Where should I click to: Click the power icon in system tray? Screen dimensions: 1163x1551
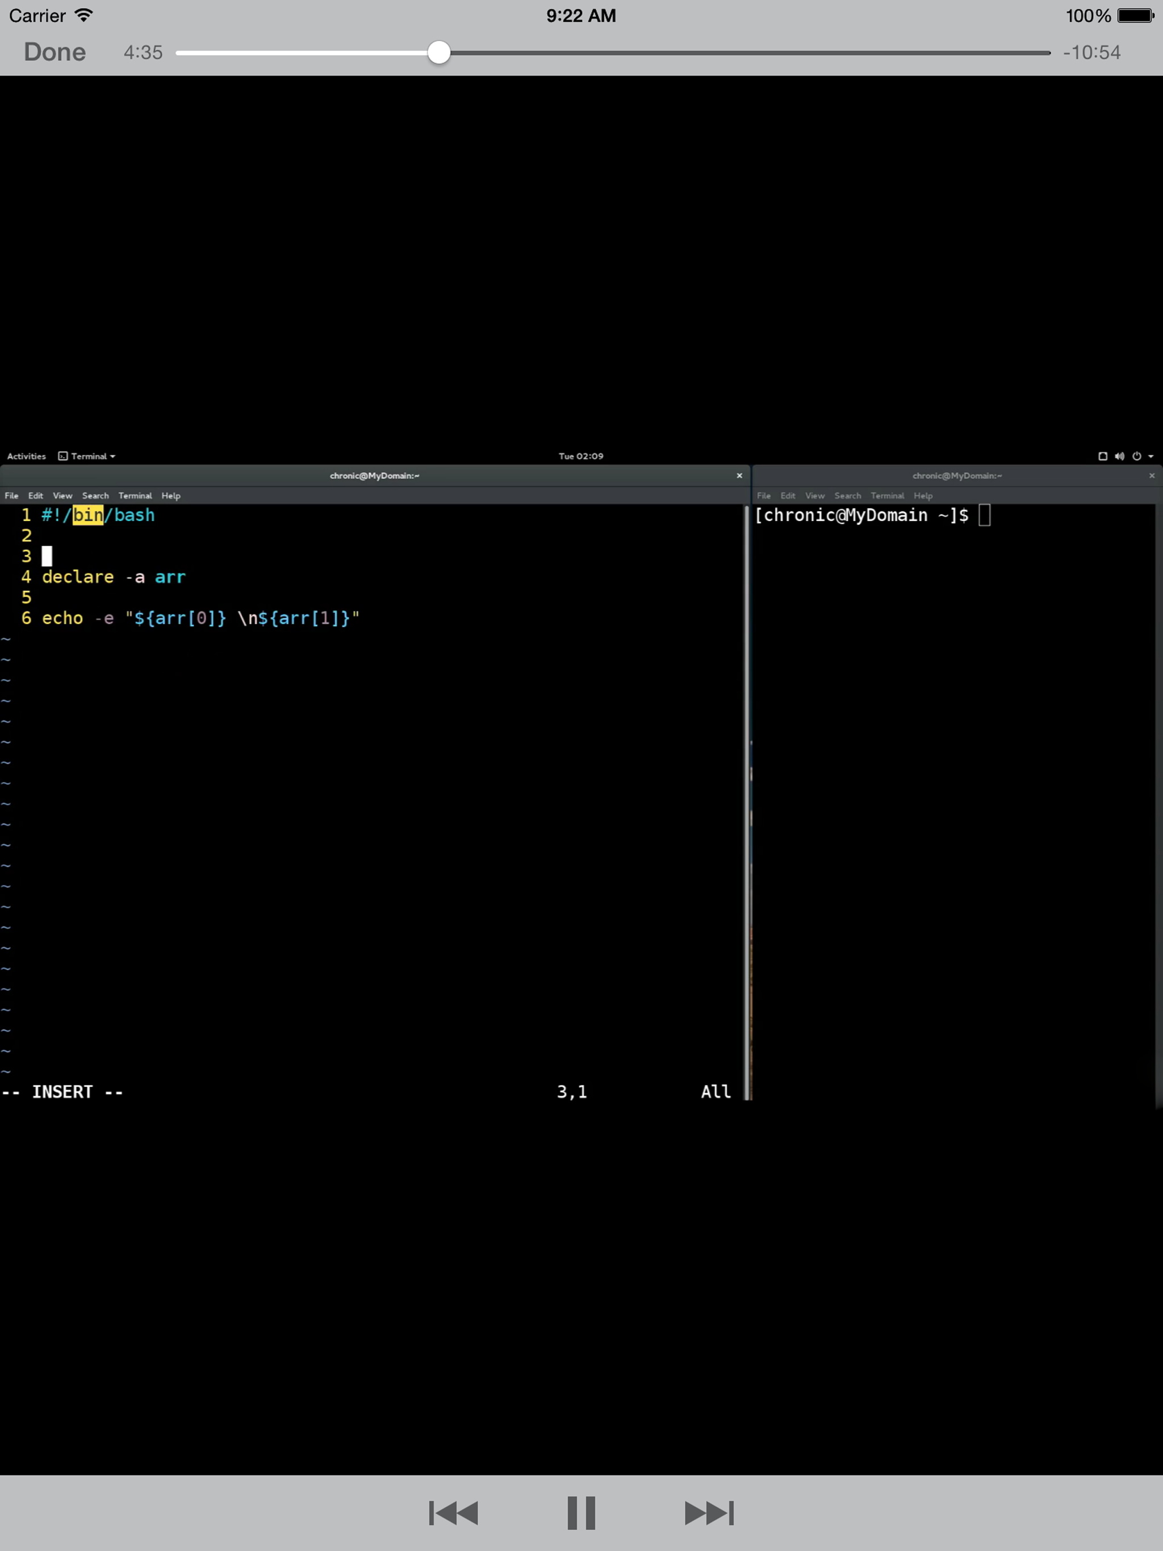(1136, 456)
